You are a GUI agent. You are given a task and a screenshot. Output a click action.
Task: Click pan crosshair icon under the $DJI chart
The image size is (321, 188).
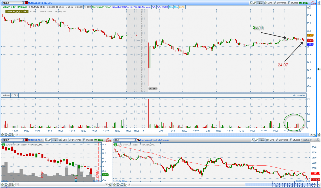(114, 185)
